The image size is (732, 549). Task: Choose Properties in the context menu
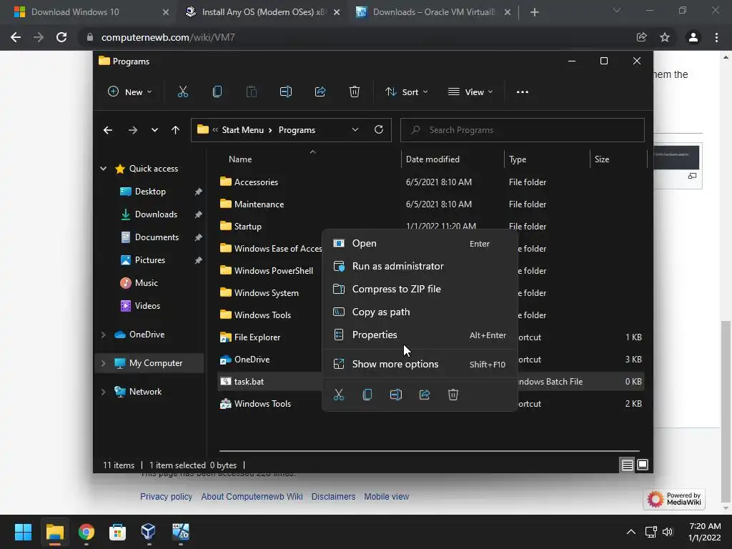420,335
